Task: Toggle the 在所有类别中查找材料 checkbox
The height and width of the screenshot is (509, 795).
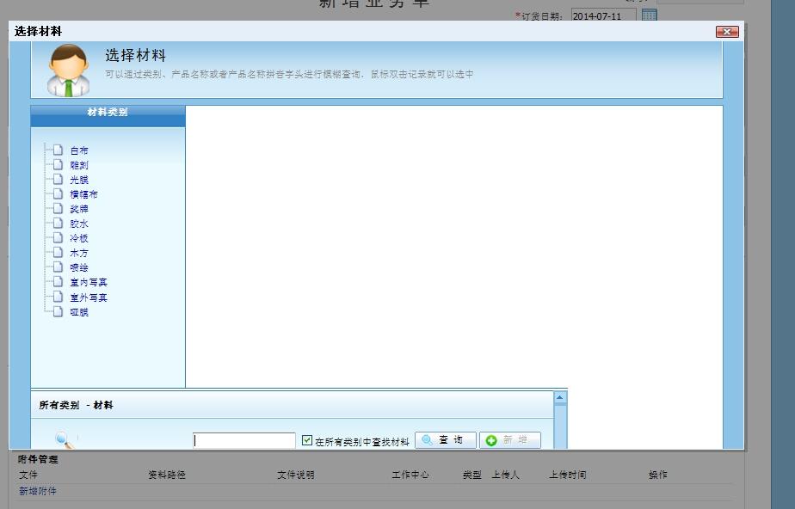Action: [307, 440]
